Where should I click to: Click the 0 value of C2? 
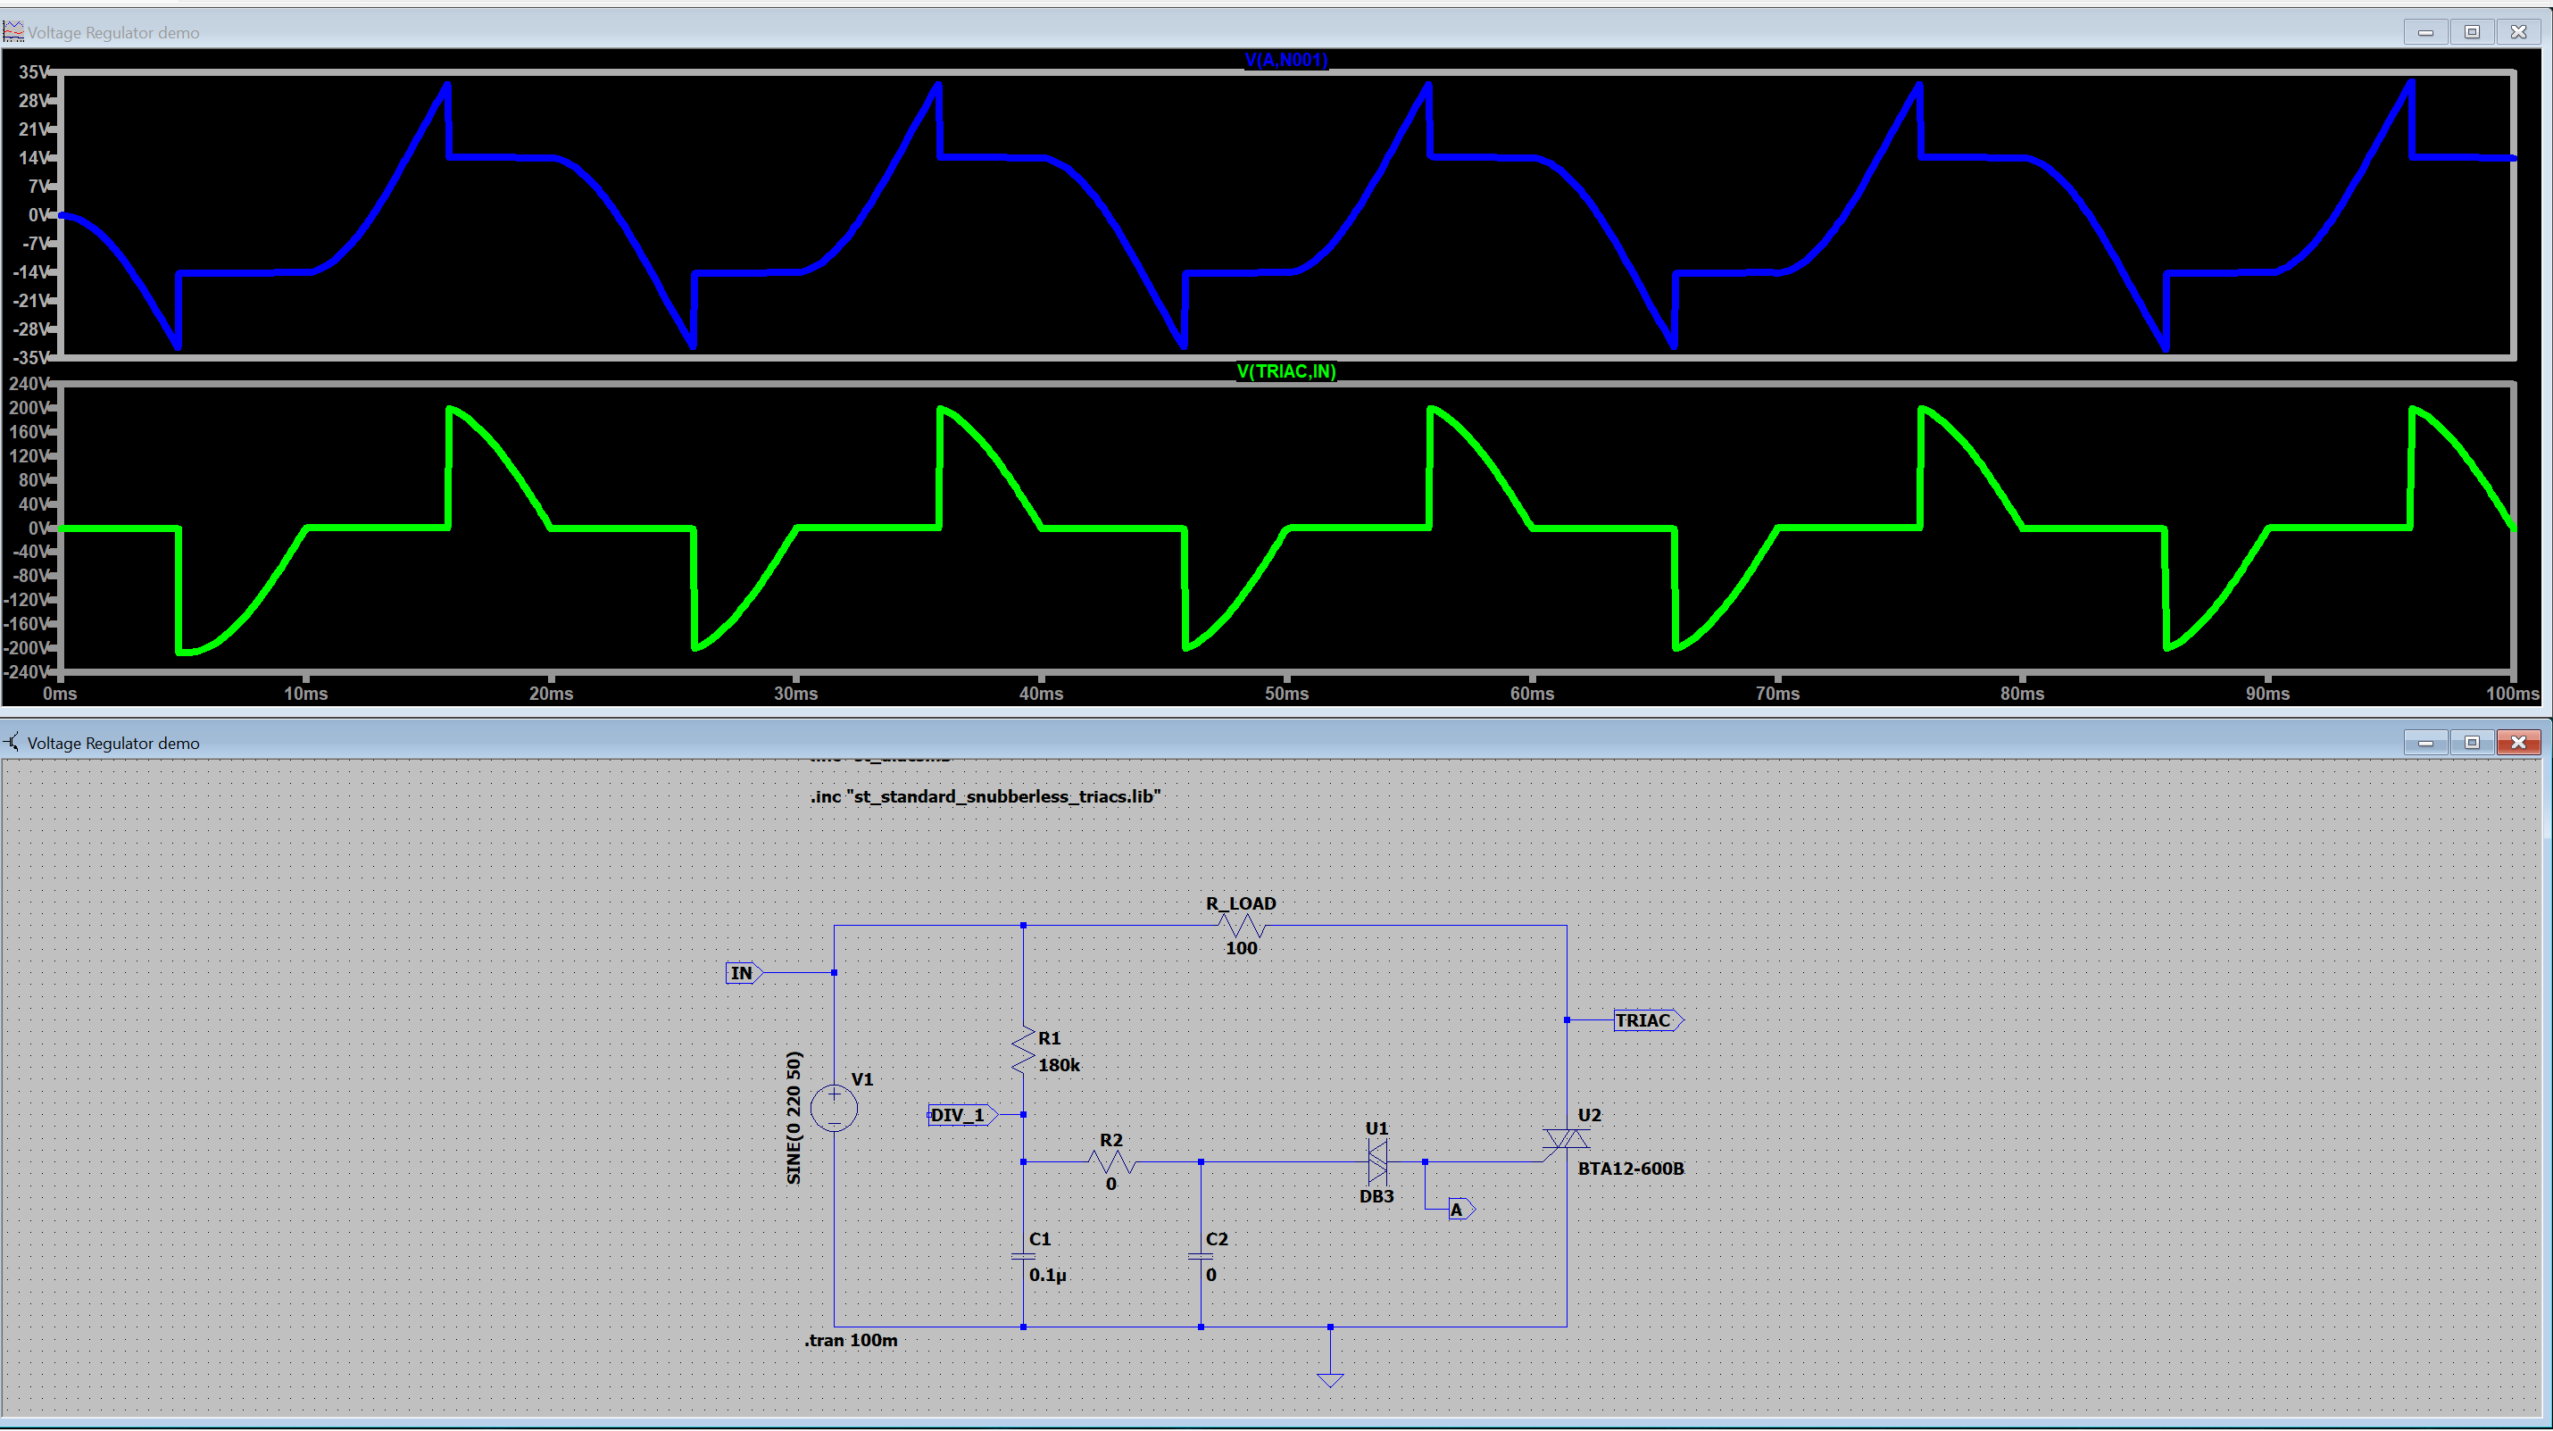[x=1211, y=1276]
